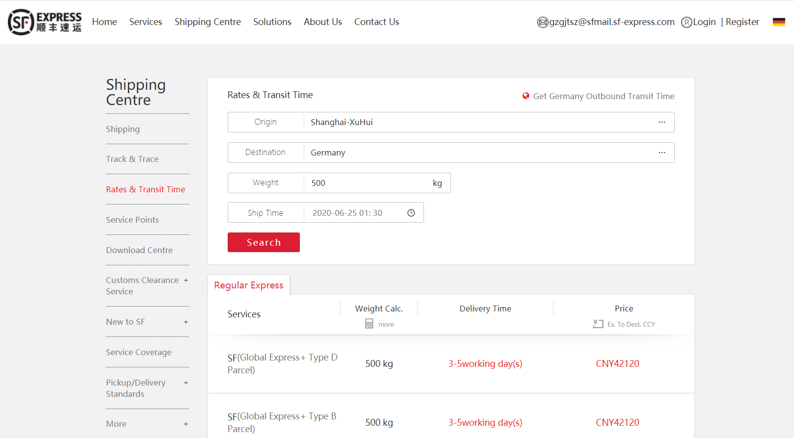794x438 pixels.
Task: Go to Home in top navigation
Action: tap(105, 22)
